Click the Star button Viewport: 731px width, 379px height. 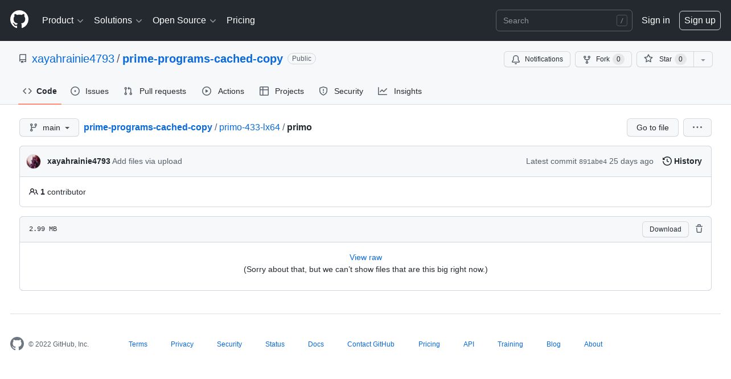664,59
